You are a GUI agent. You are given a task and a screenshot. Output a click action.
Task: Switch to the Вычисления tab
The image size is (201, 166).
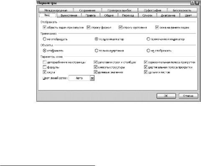tap(69, 15)
